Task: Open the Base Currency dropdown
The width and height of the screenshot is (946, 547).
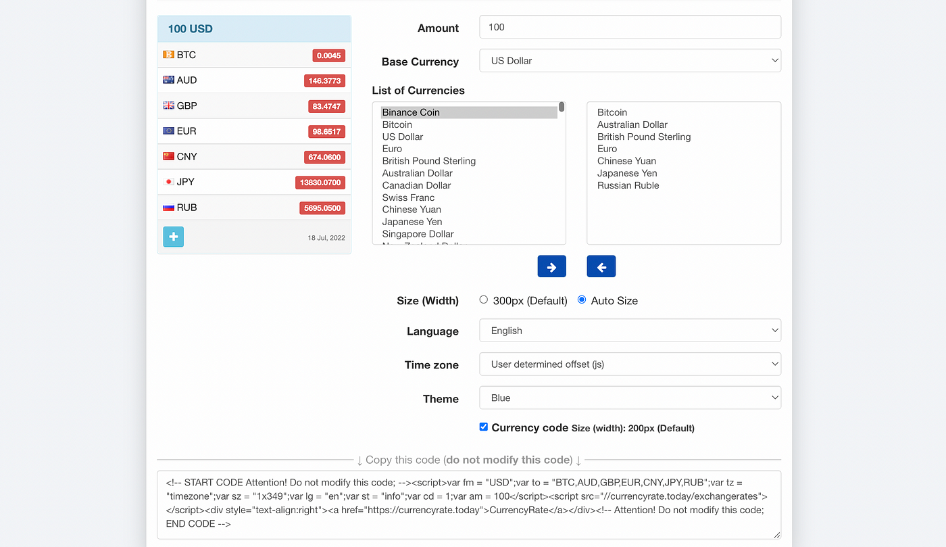Action: [x=630, y=60]
